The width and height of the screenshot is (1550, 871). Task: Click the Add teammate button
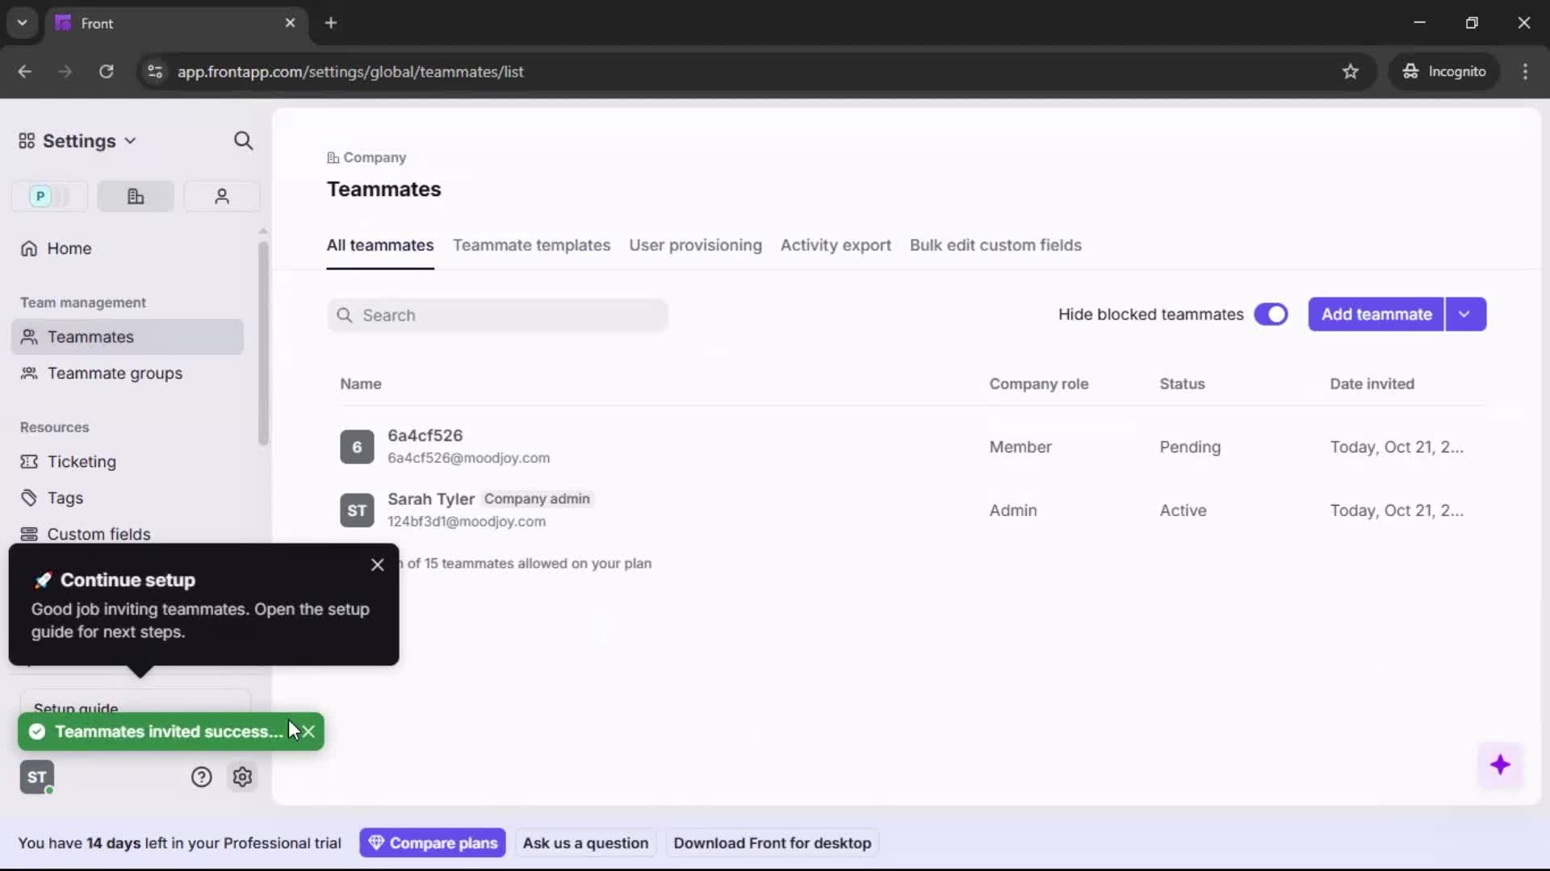click(1376, 314)
